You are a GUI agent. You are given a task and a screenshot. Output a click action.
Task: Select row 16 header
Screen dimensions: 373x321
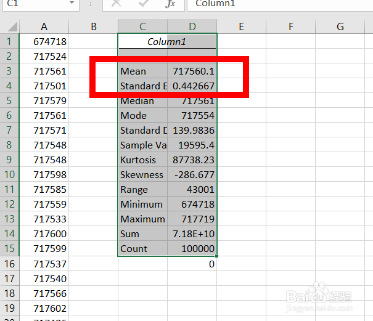click(9, 264)
